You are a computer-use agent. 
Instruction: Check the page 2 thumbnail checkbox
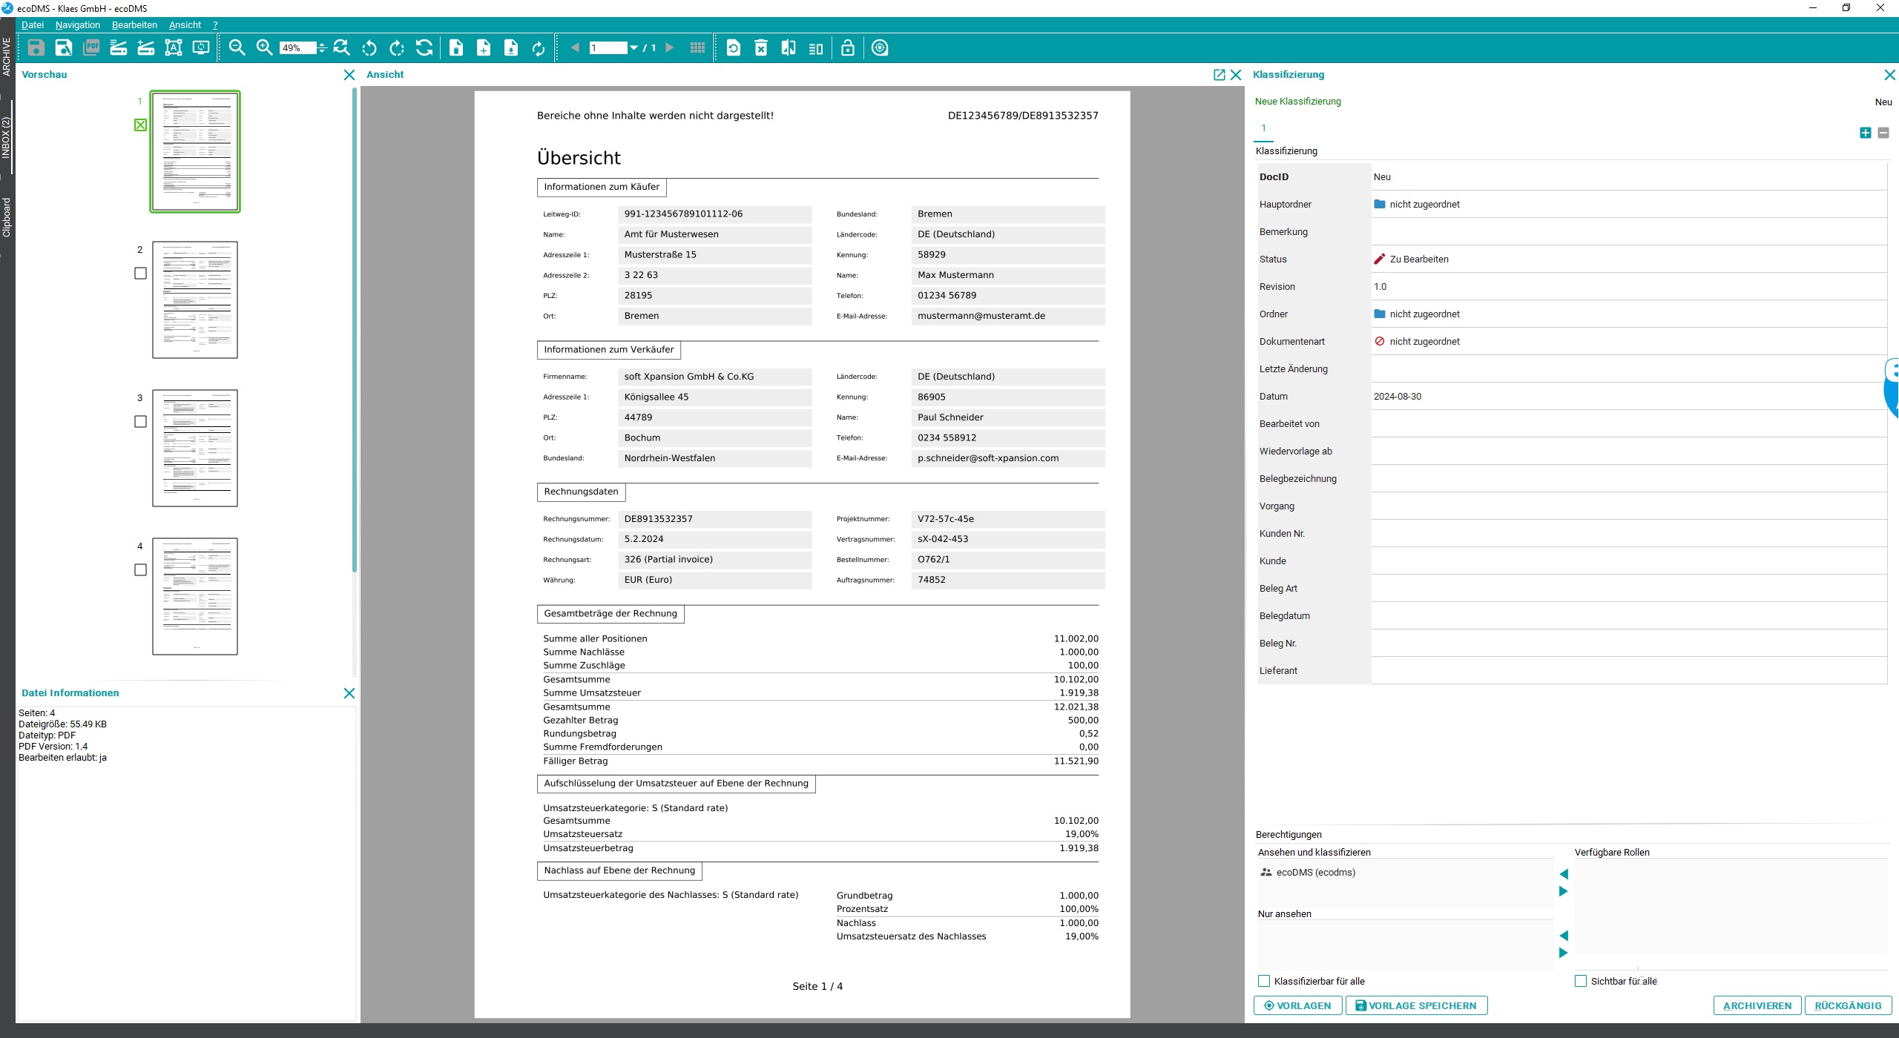click(x=140, y=274)
